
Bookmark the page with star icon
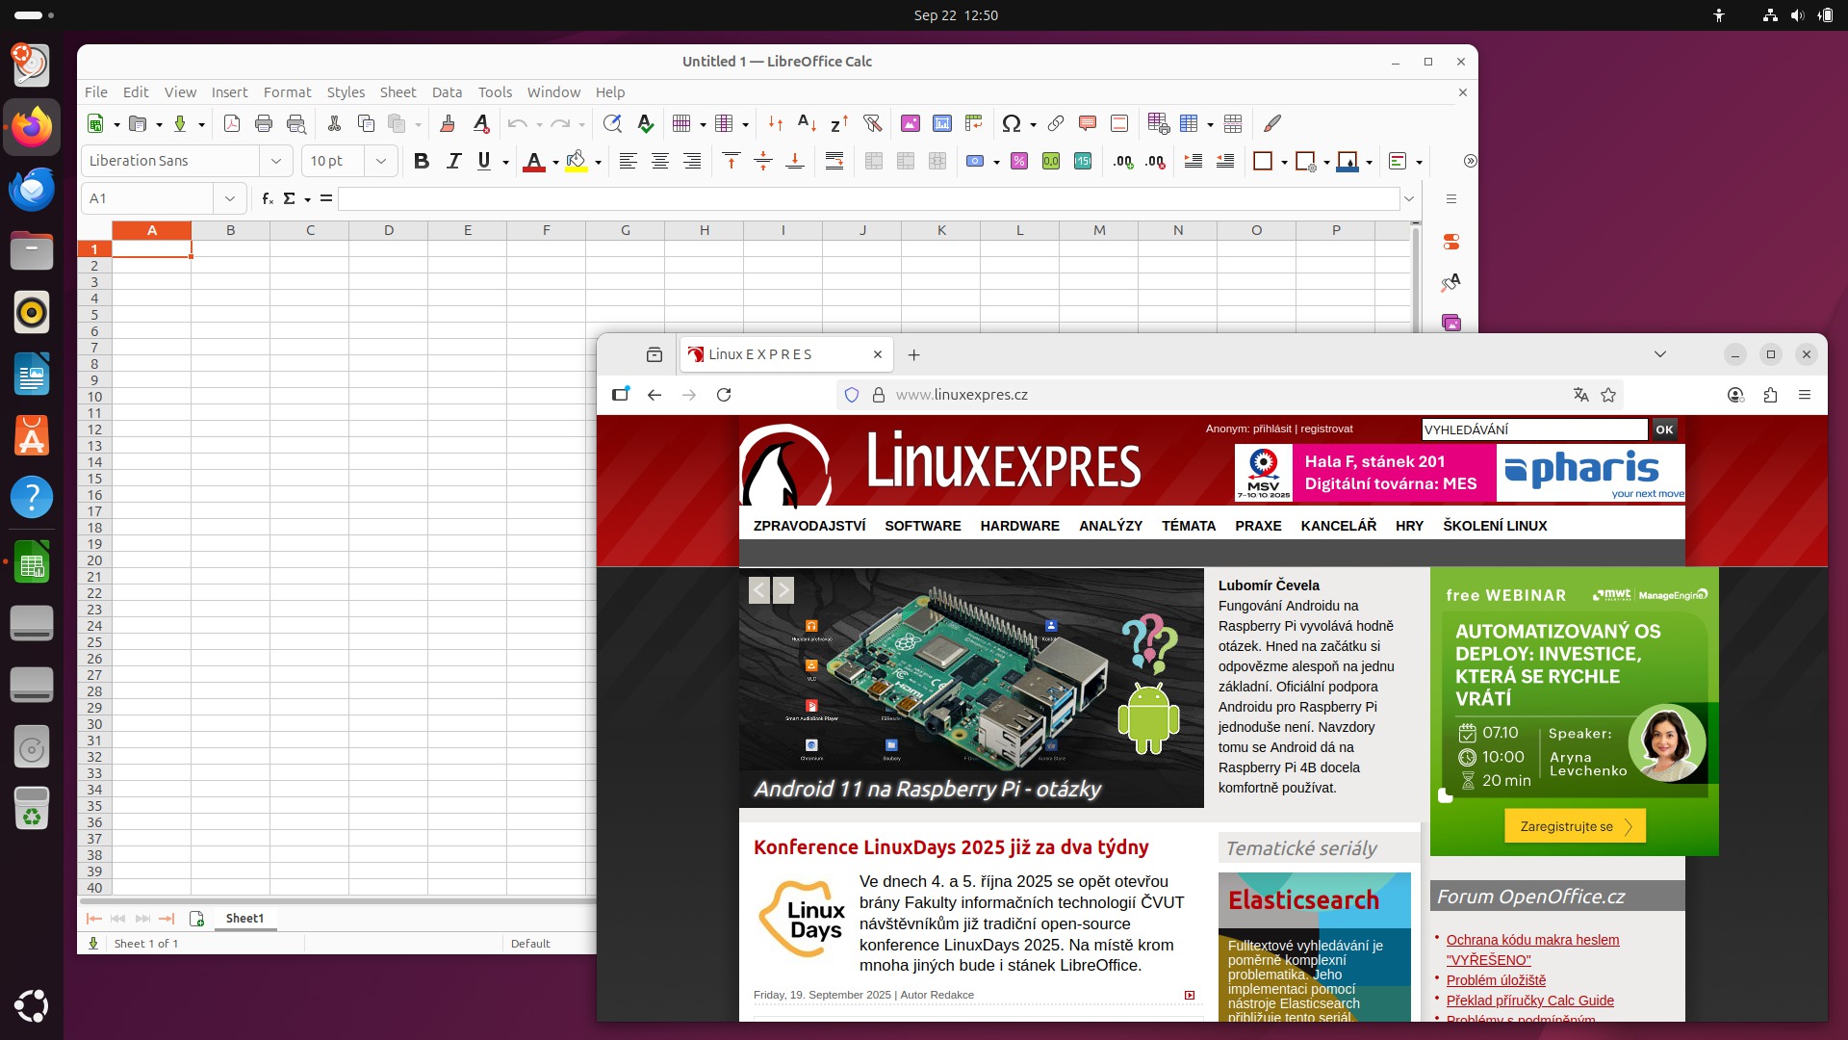[x=1608, y=395]
